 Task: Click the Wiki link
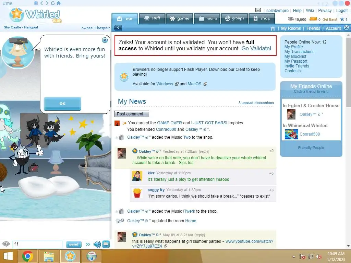pos(310,11)
